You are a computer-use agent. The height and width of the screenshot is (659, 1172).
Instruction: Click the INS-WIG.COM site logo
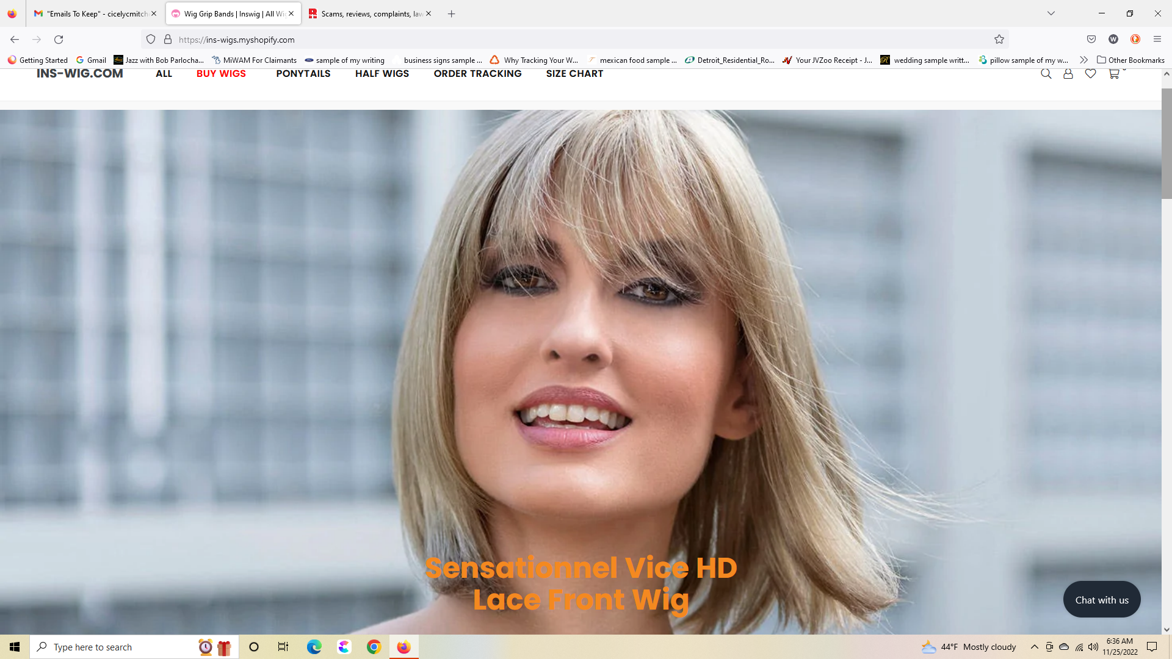tap(80, 74)
